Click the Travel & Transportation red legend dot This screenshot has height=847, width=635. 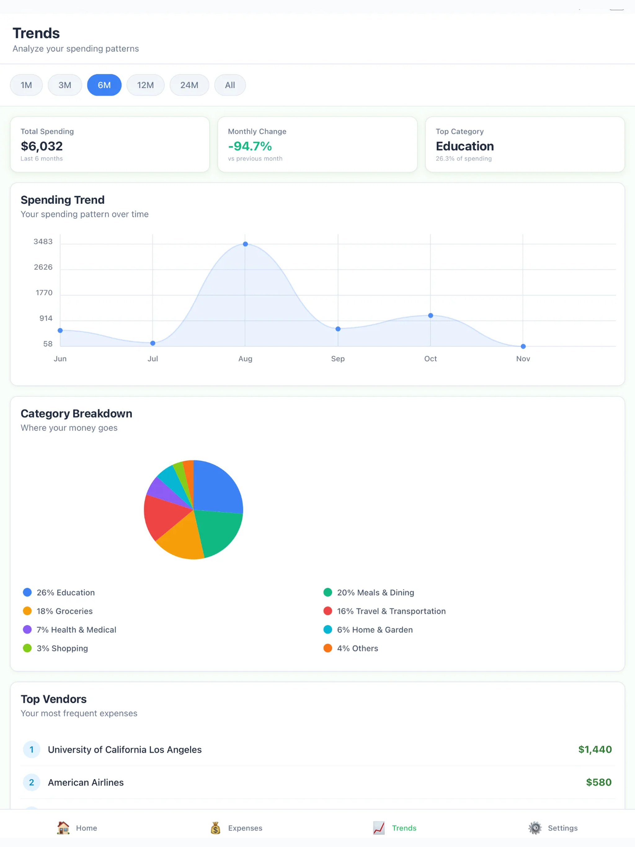(x=327, y=611)
